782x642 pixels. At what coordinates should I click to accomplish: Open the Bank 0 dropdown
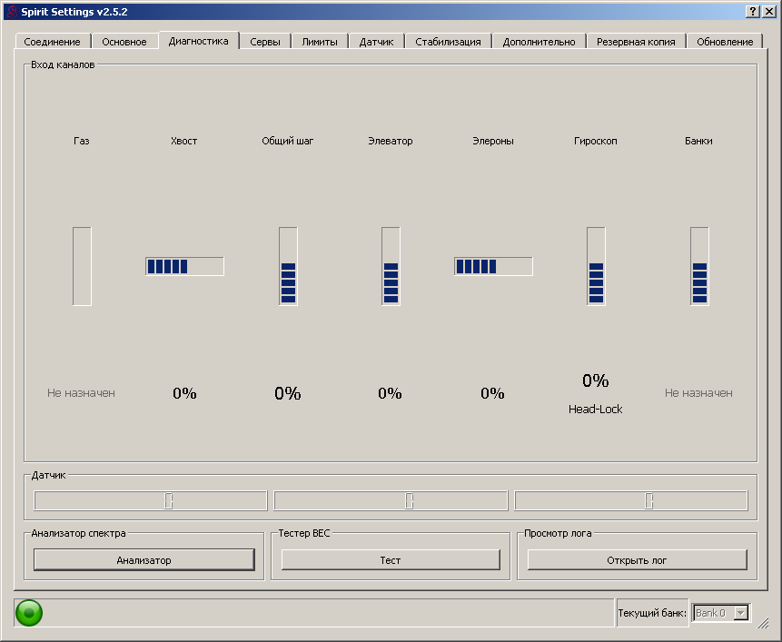coord(722,613)
